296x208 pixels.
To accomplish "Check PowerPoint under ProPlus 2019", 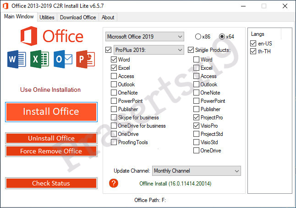I will [x=114, y=101].
